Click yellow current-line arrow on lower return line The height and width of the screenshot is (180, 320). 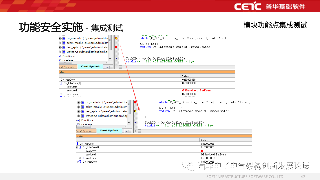click(135, 111)
